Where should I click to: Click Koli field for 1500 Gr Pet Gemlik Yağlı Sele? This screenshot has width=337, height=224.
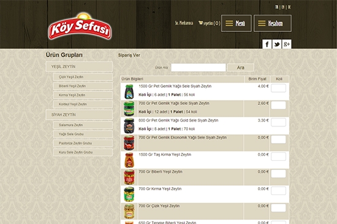click(x=279, y=88)
